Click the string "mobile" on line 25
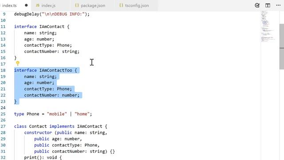284x160 pixels. coord(57,114)
